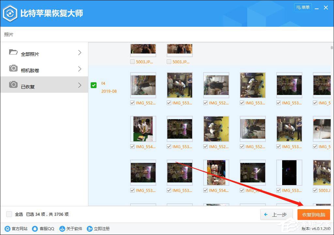The height and width of the screenshot is (235, 334).
Task: Toggle the green 2019-08 group checkbox
Action: tap(94, 85)
